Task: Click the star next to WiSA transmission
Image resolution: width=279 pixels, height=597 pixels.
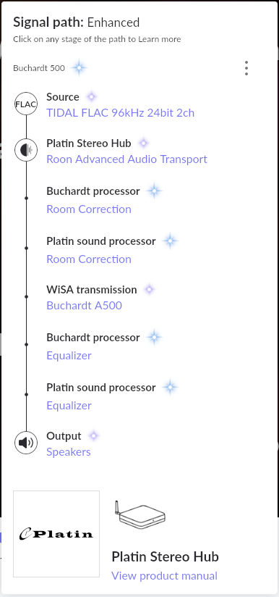Action: (x=149, y=289)
